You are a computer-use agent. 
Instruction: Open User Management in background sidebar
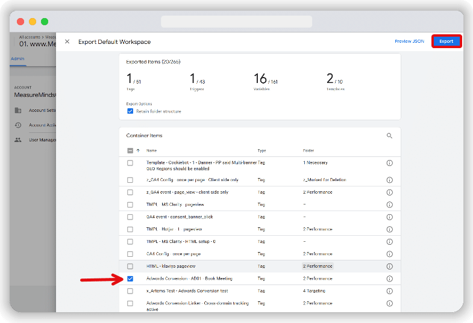point(42,140)
